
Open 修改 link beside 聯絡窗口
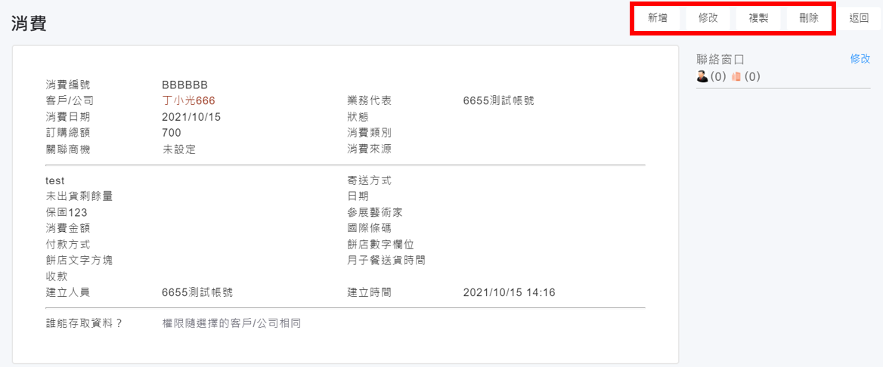click(860, 58)
